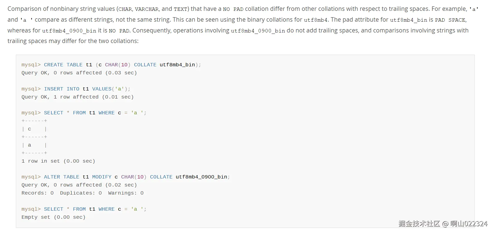Click the 'Query OK' line showing 0.02 sec
The image size is (494, 234).
pyautogui.click(x=79, y=185)
